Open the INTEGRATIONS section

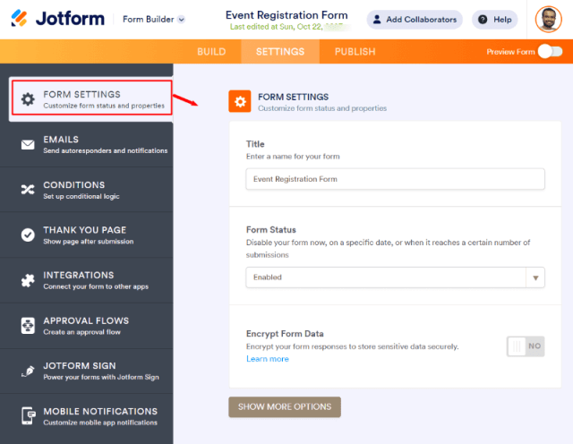(87, 280)
